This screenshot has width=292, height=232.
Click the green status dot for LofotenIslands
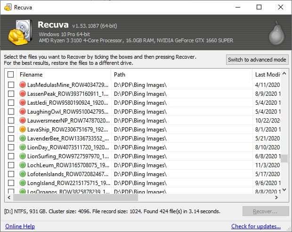tap(23, 174)
